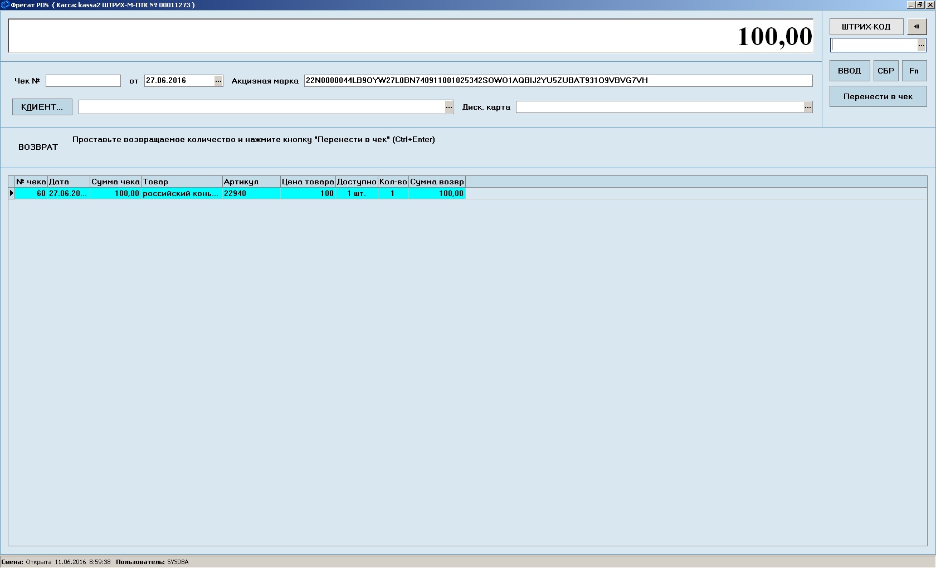
Task: Click the date cell 27.06.20...
Action: [x=69, y=193]
